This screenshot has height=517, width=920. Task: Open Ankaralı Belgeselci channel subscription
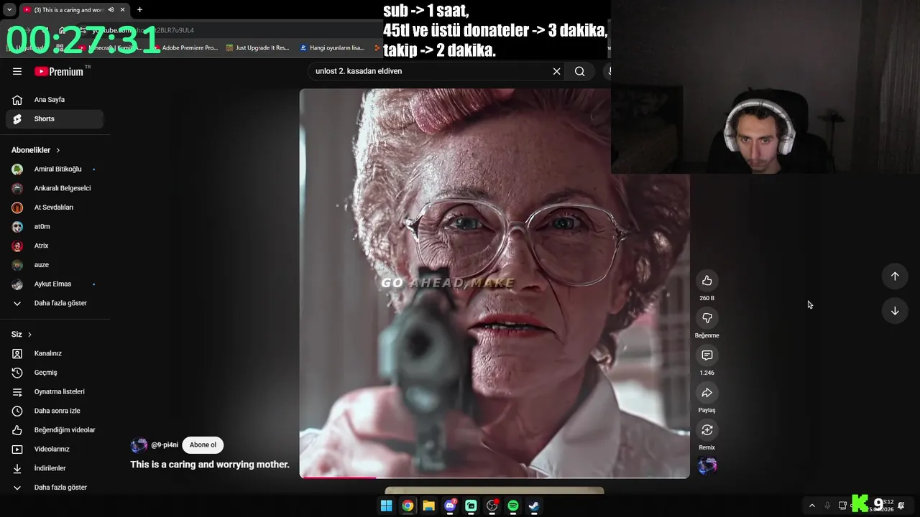coord(55,188)
